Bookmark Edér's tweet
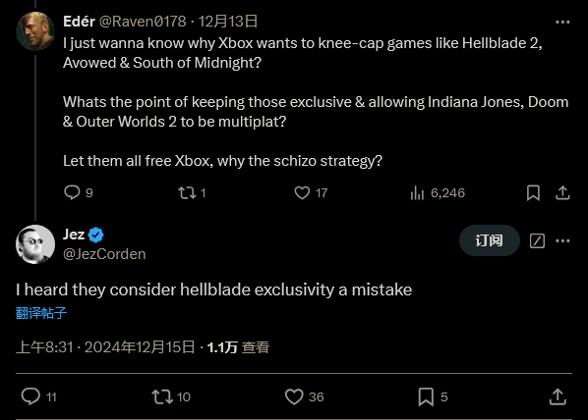Viewport: 588px width, 420px height. click(533, 192)
